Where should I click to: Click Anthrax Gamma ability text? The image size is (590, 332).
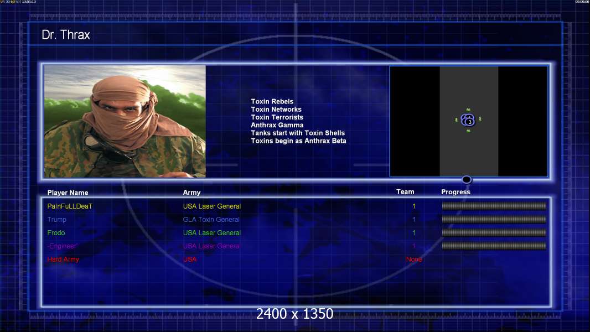pyautogui.click(x=277, y=125)
